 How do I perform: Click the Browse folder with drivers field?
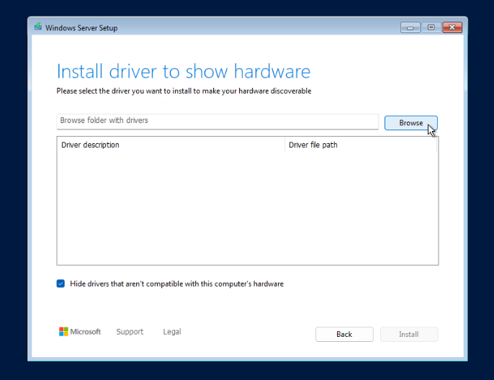click(x=217, y=121)
